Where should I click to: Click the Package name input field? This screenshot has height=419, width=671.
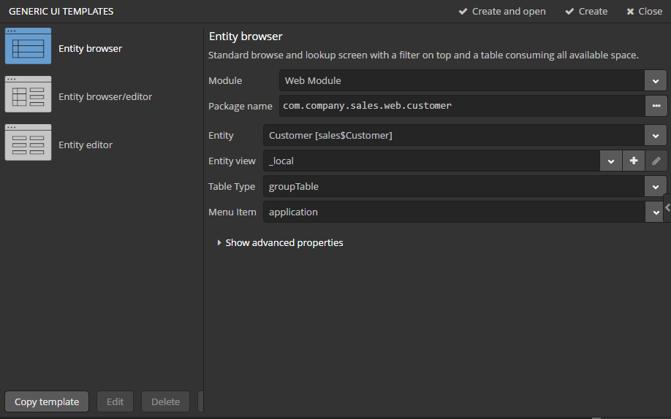tap(460, 106)
